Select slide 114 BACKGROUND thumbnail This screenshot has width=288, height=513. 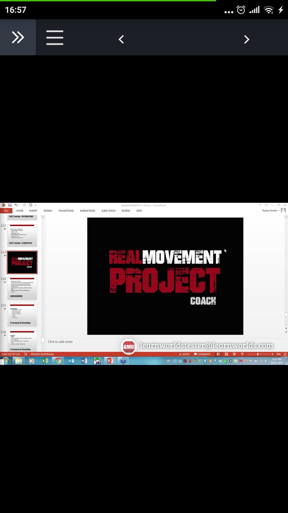tap(22, 289)
